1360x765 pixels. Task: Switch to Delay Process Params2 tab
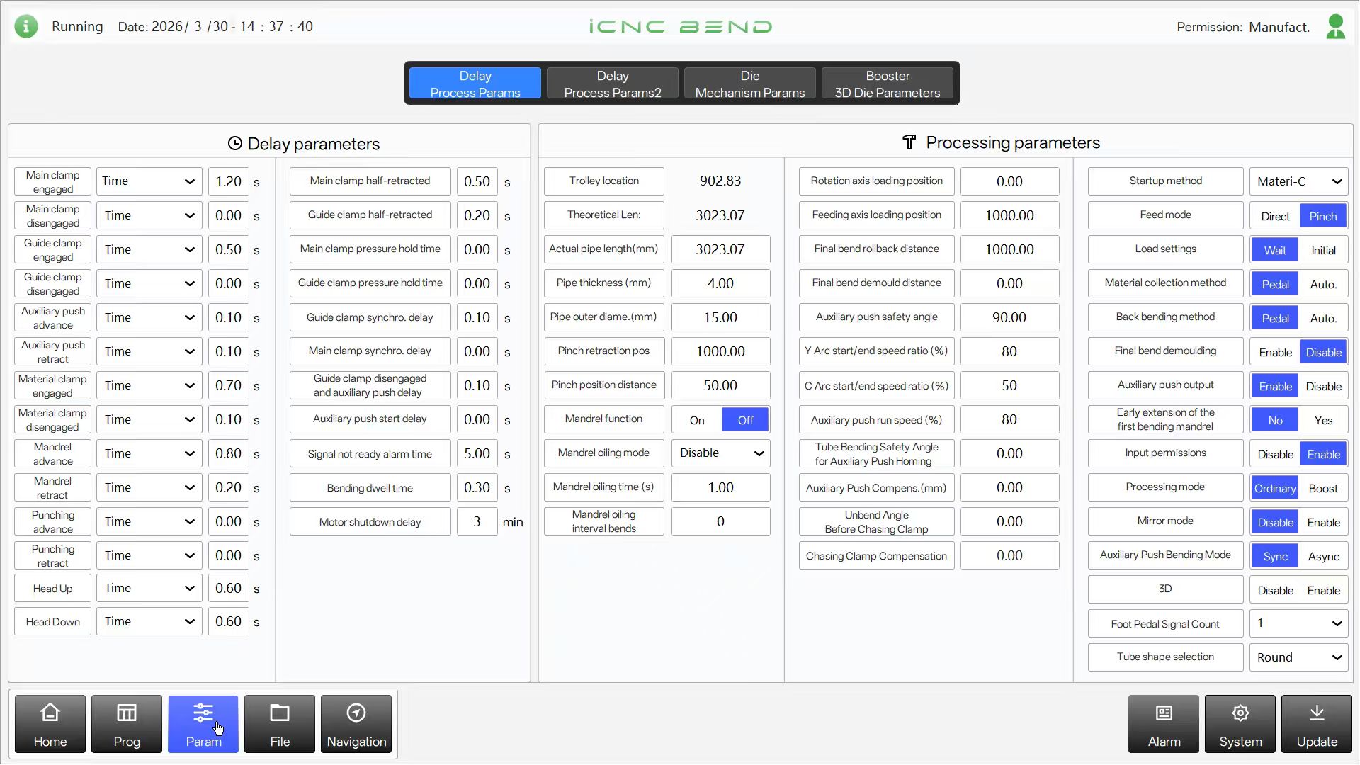613,84
